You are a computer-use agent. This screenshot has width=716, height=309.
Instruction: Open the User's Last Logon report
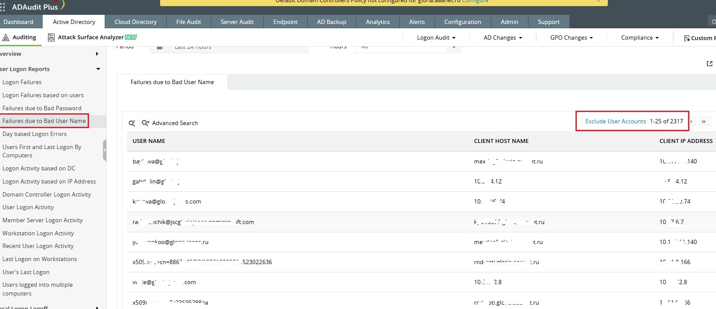pos(26,272)
